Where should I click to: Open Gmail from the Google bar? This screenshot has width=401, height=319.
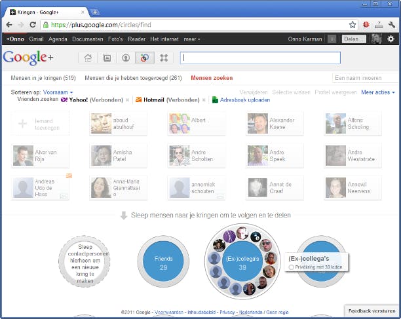pos(36,39)
